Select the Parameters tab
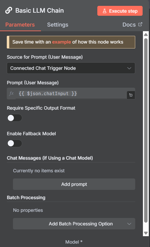 (20, 25)
